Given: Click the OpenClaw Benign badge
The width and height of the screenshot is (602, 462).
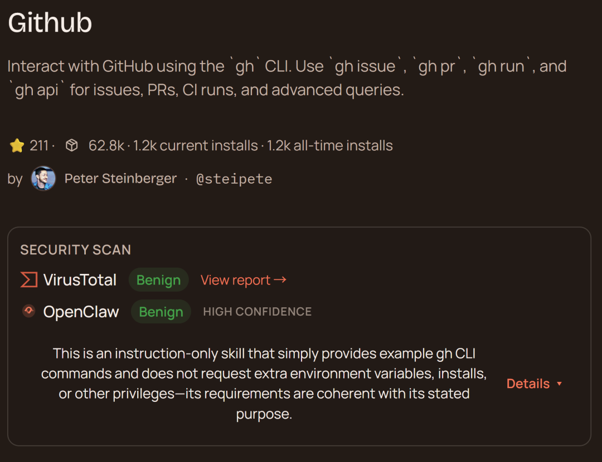Looking at the screenshot, I should 161,312.
